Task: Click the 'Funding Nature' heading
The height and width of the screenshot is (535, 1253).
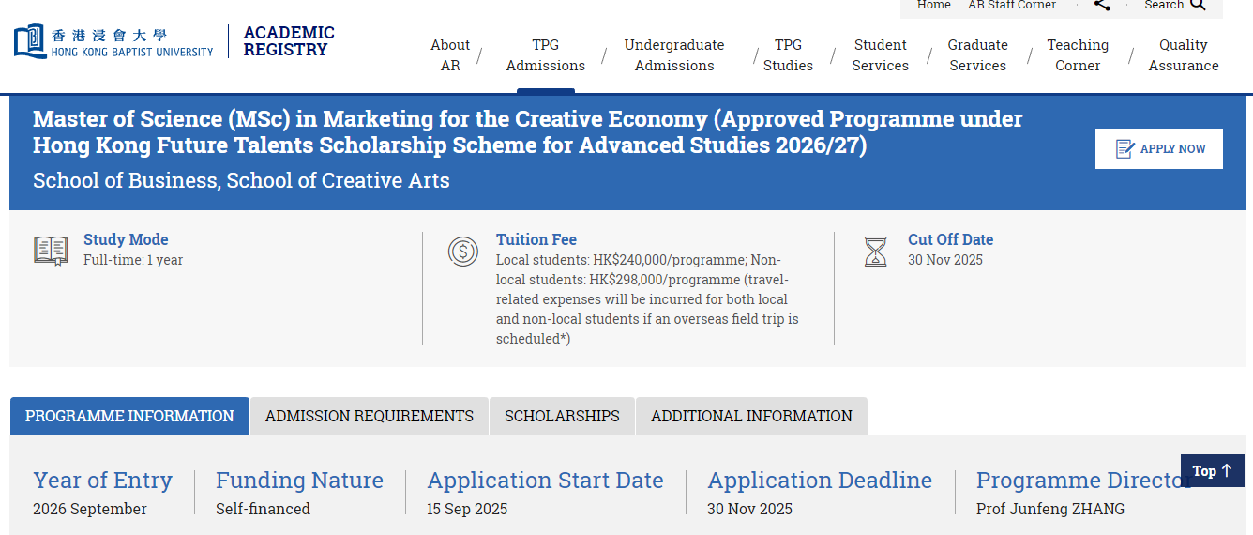Action: tap(299, 481)
